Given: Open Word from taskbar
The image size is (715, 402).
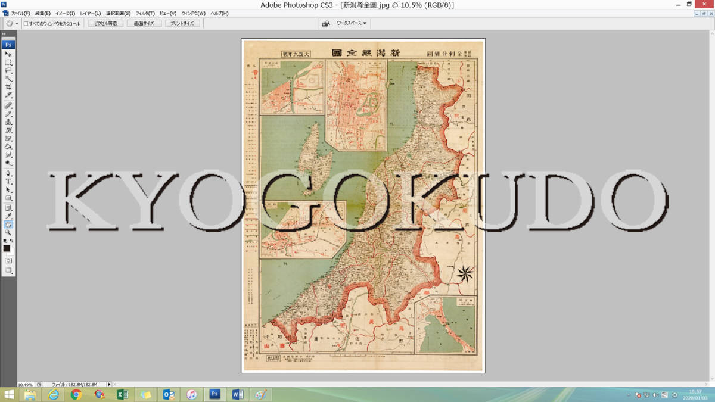Looking at the screenshot, I should pyautogui.click(x=237, y=394).
